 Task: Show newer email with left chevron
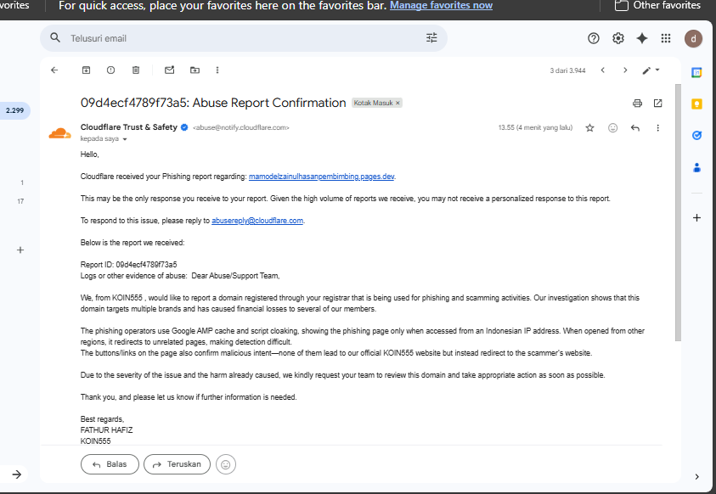(603, 70)
